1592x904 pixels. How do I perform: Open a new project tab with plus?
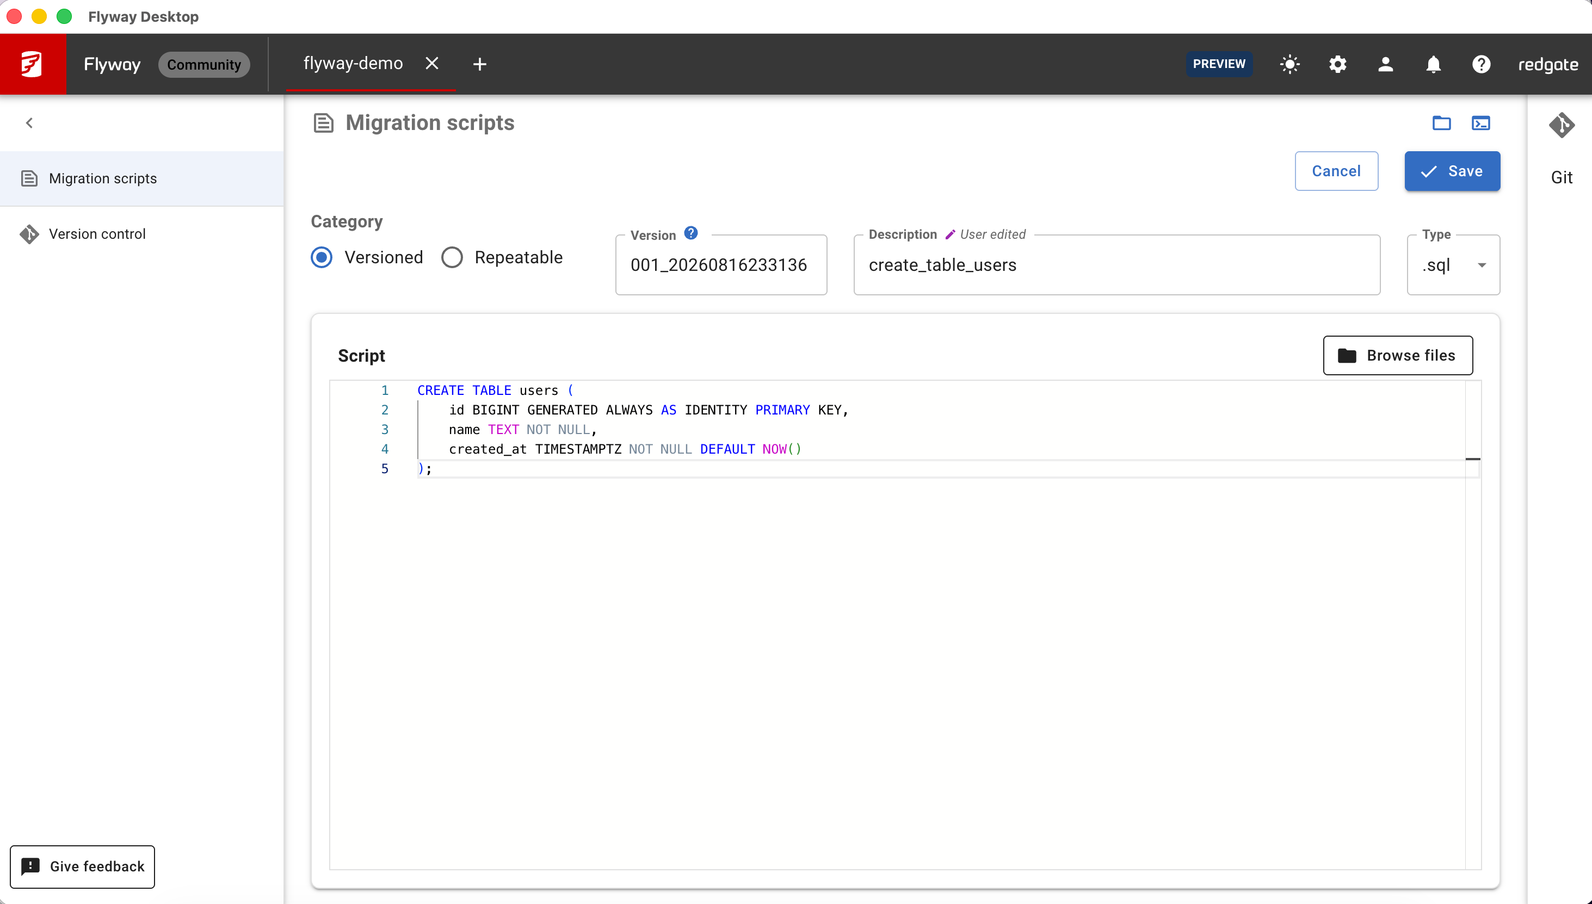[x=479, y=64]
